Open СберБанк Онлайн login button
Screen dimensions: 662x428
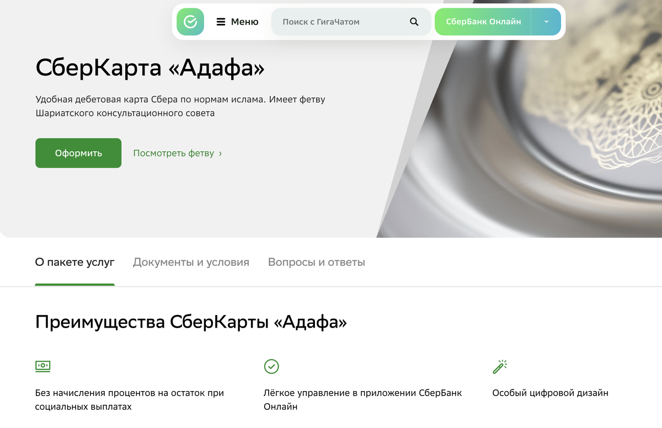483,22
